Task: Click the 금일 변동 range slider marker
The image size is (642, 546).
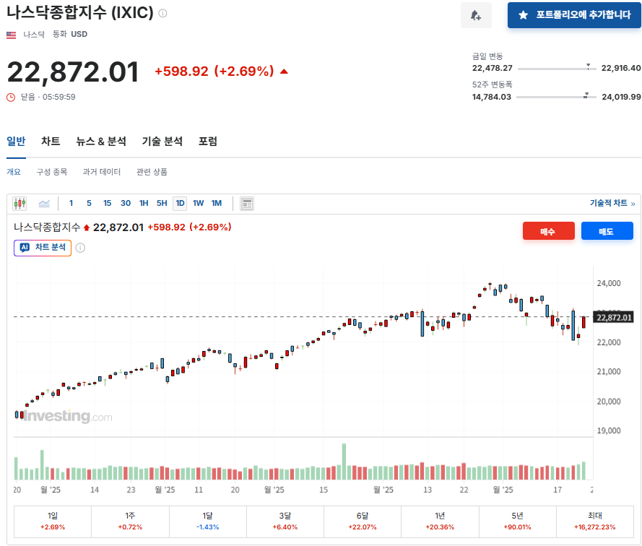Action: (588, 66)
